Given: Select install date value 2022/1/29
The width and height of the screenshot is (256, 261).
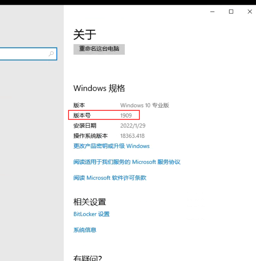Looking at the screenshot, I should click(x=133, y=126).
